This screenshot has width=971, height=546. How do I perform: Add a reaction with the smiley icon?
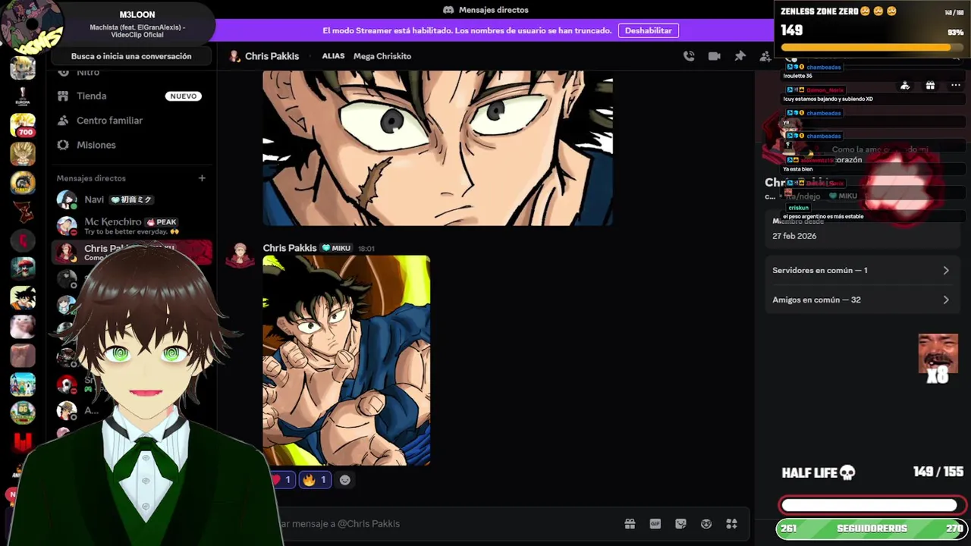point(345,479)
